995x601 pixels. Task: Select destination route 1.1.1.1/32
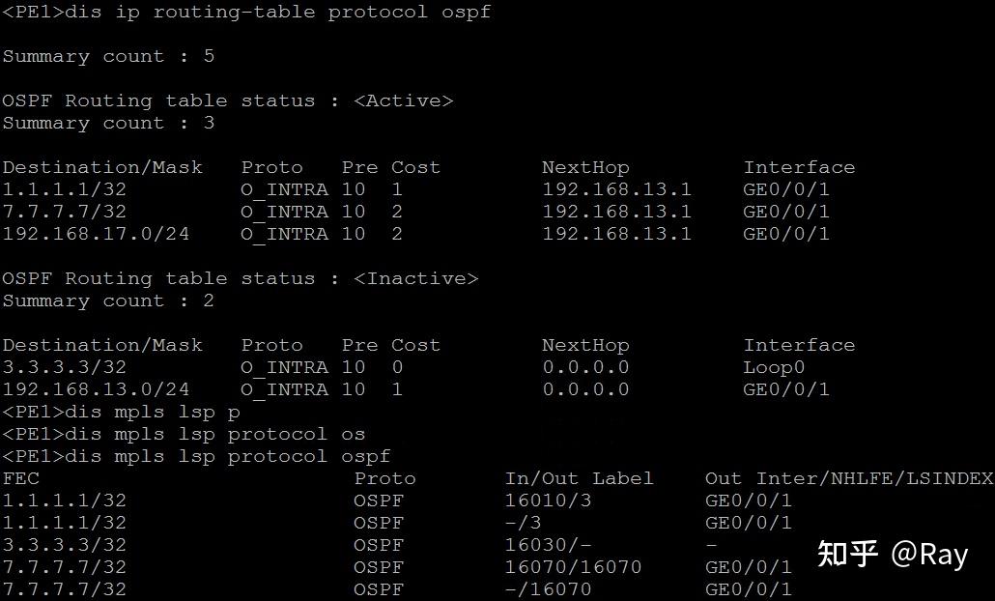[x=65, y=189]
